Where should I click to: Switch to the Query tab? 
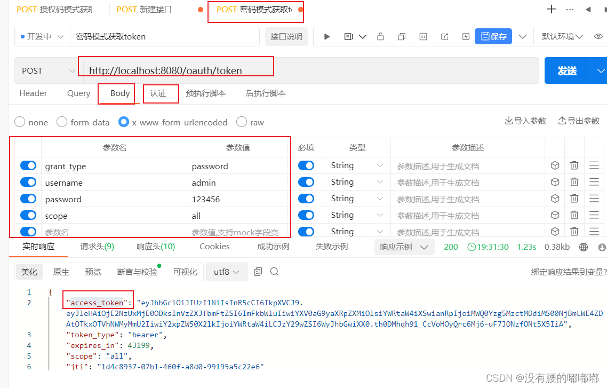click(x=78, y=93)
